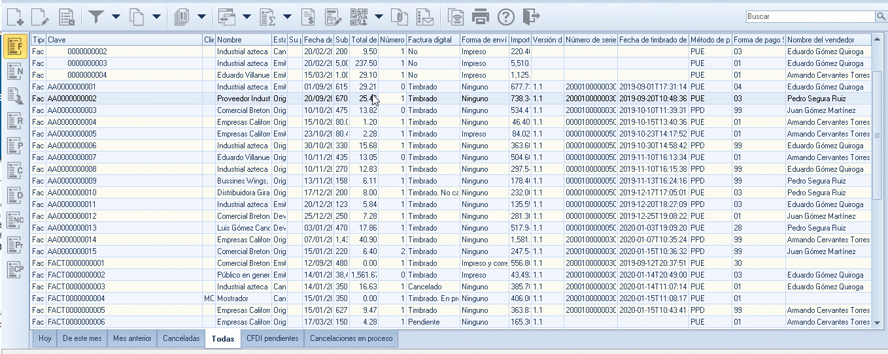The height and width of the screenshot is (354, 888).
Task: Click the printer icon
Action: [x=481, y=16]
